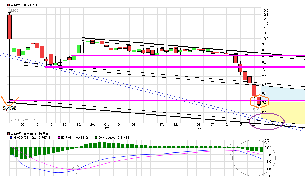Click the green Divergence legend swatch

coord(96,138)
